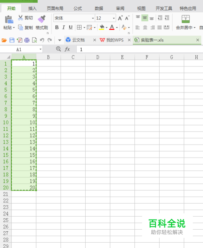Toggle italic formatting
The image size is (203, 248).
coord(64,28)
